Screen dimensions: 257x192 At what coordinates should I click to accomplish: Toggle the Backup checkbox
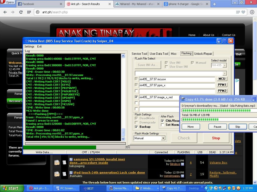tap(137, 127)
